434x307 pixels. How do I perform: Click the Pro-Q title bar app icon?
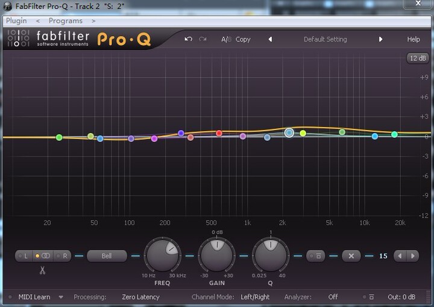tap(7, 7)
